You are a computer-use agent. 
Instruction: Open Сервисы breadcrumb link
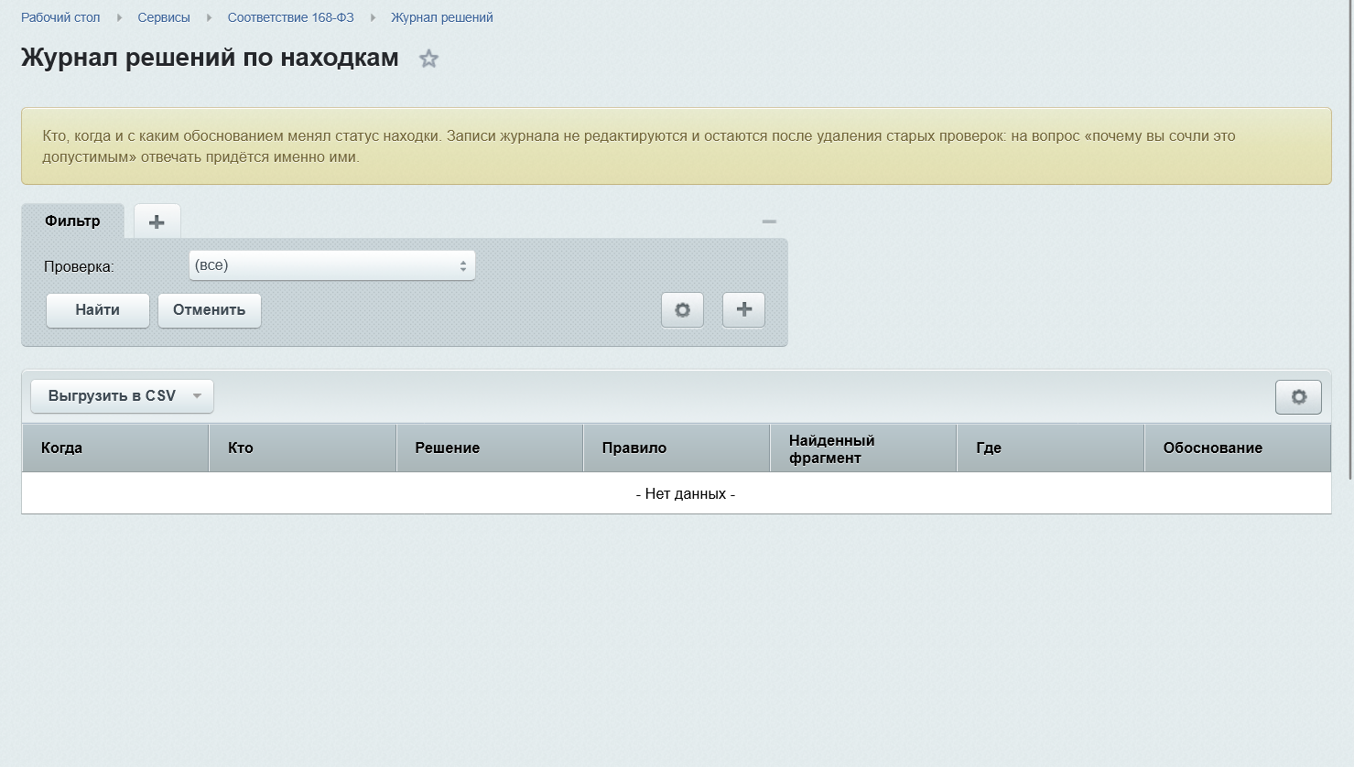click(x=164, y=17)
